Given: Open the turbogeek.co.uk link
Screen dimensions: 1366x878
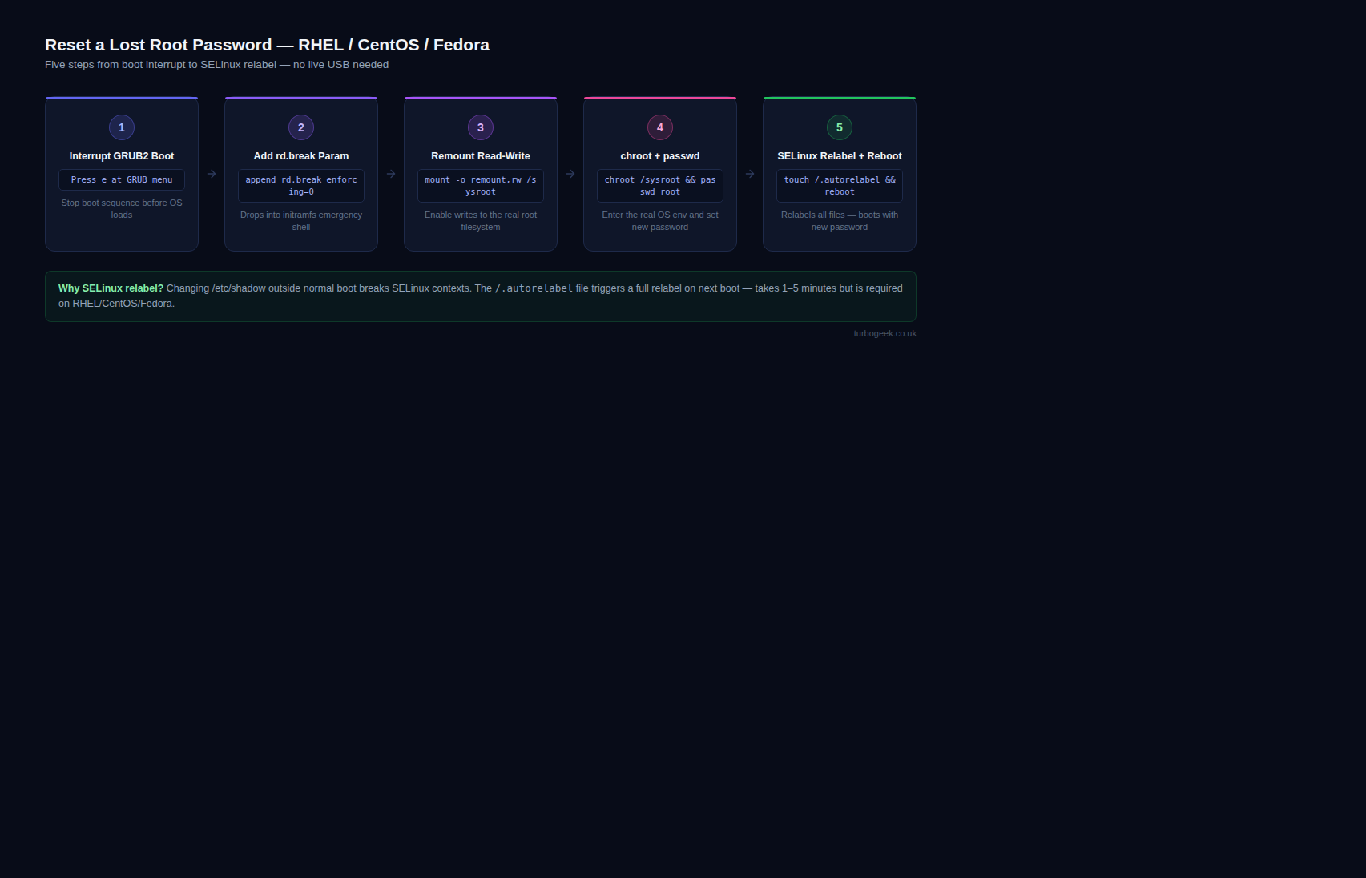Looking at the screenshot, I should pyautogui.click(x=884, y=334).
